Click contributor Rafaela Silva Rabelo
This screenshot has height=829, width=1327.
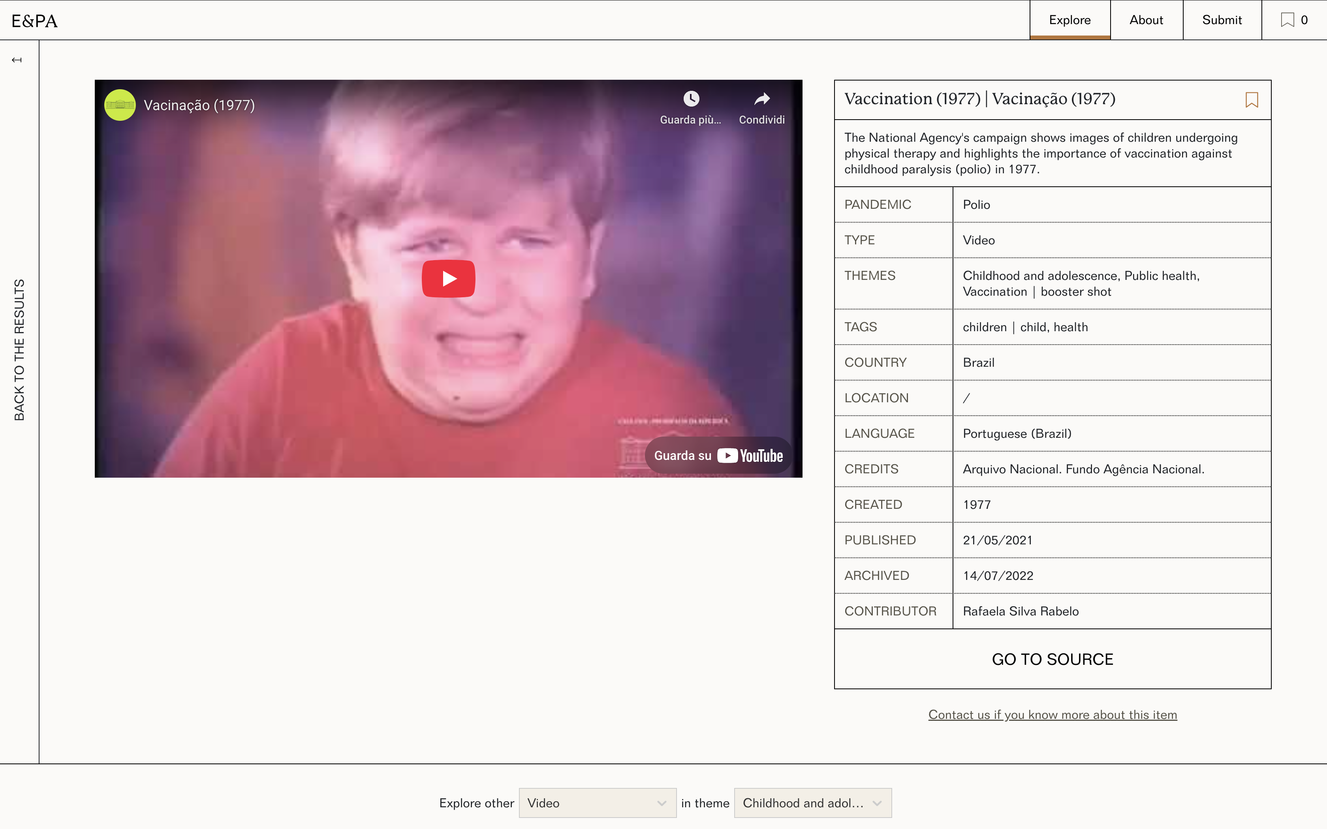click(1021, 611)
